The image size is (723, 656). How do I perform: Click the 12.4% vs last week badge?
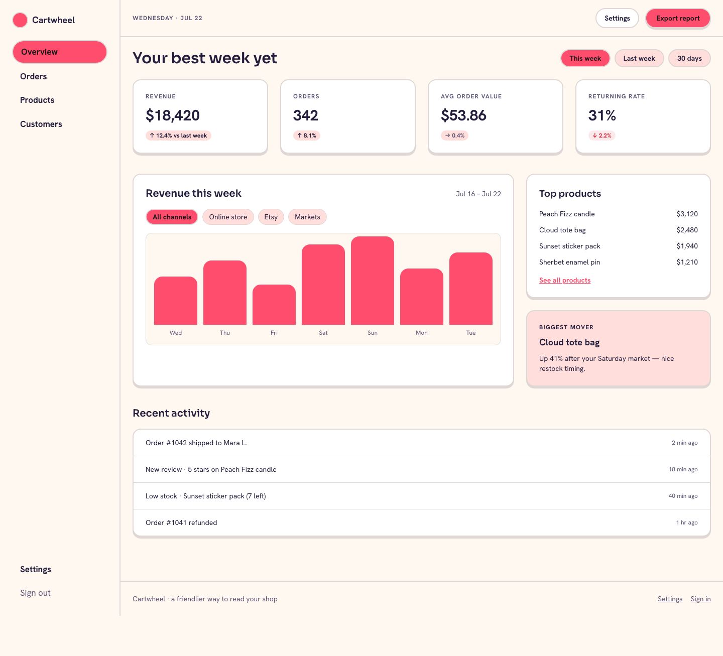178,136
